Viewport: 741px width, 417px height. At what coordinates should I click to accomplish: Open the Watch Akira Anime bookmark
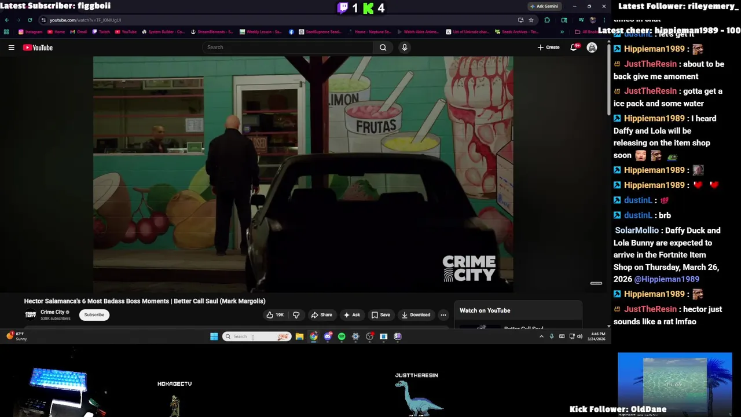point(417,32)
